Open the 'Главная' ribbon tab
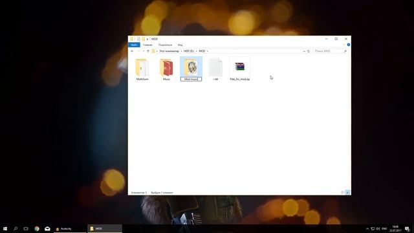The image size is (414, 233). pyautogui.click(x=147, y=45)
